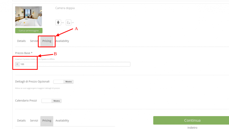Toggle Dettagli di Prezzo Opzionali Mostra switch

[63, 82]
